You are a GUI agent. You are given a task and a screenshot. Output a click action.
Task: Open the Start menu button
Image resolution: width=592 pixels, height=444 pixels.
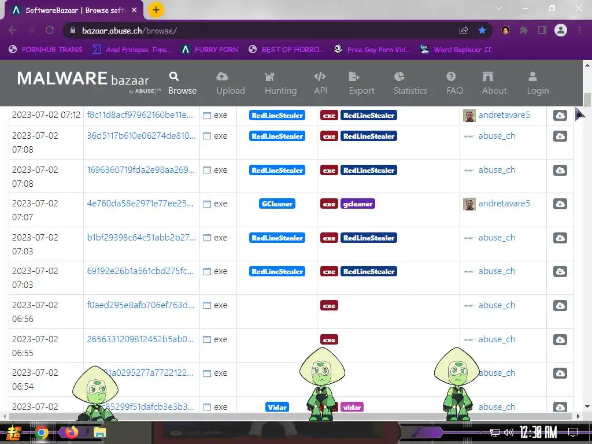pos(13,432)
